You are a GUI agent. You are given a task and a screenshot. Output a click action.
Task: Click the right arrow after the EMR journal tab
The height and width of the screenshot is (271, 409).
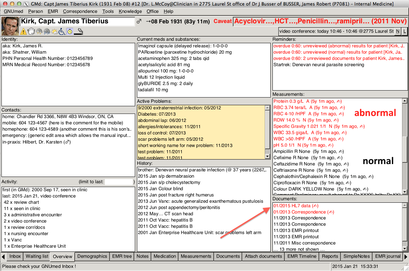click(406, 257)
